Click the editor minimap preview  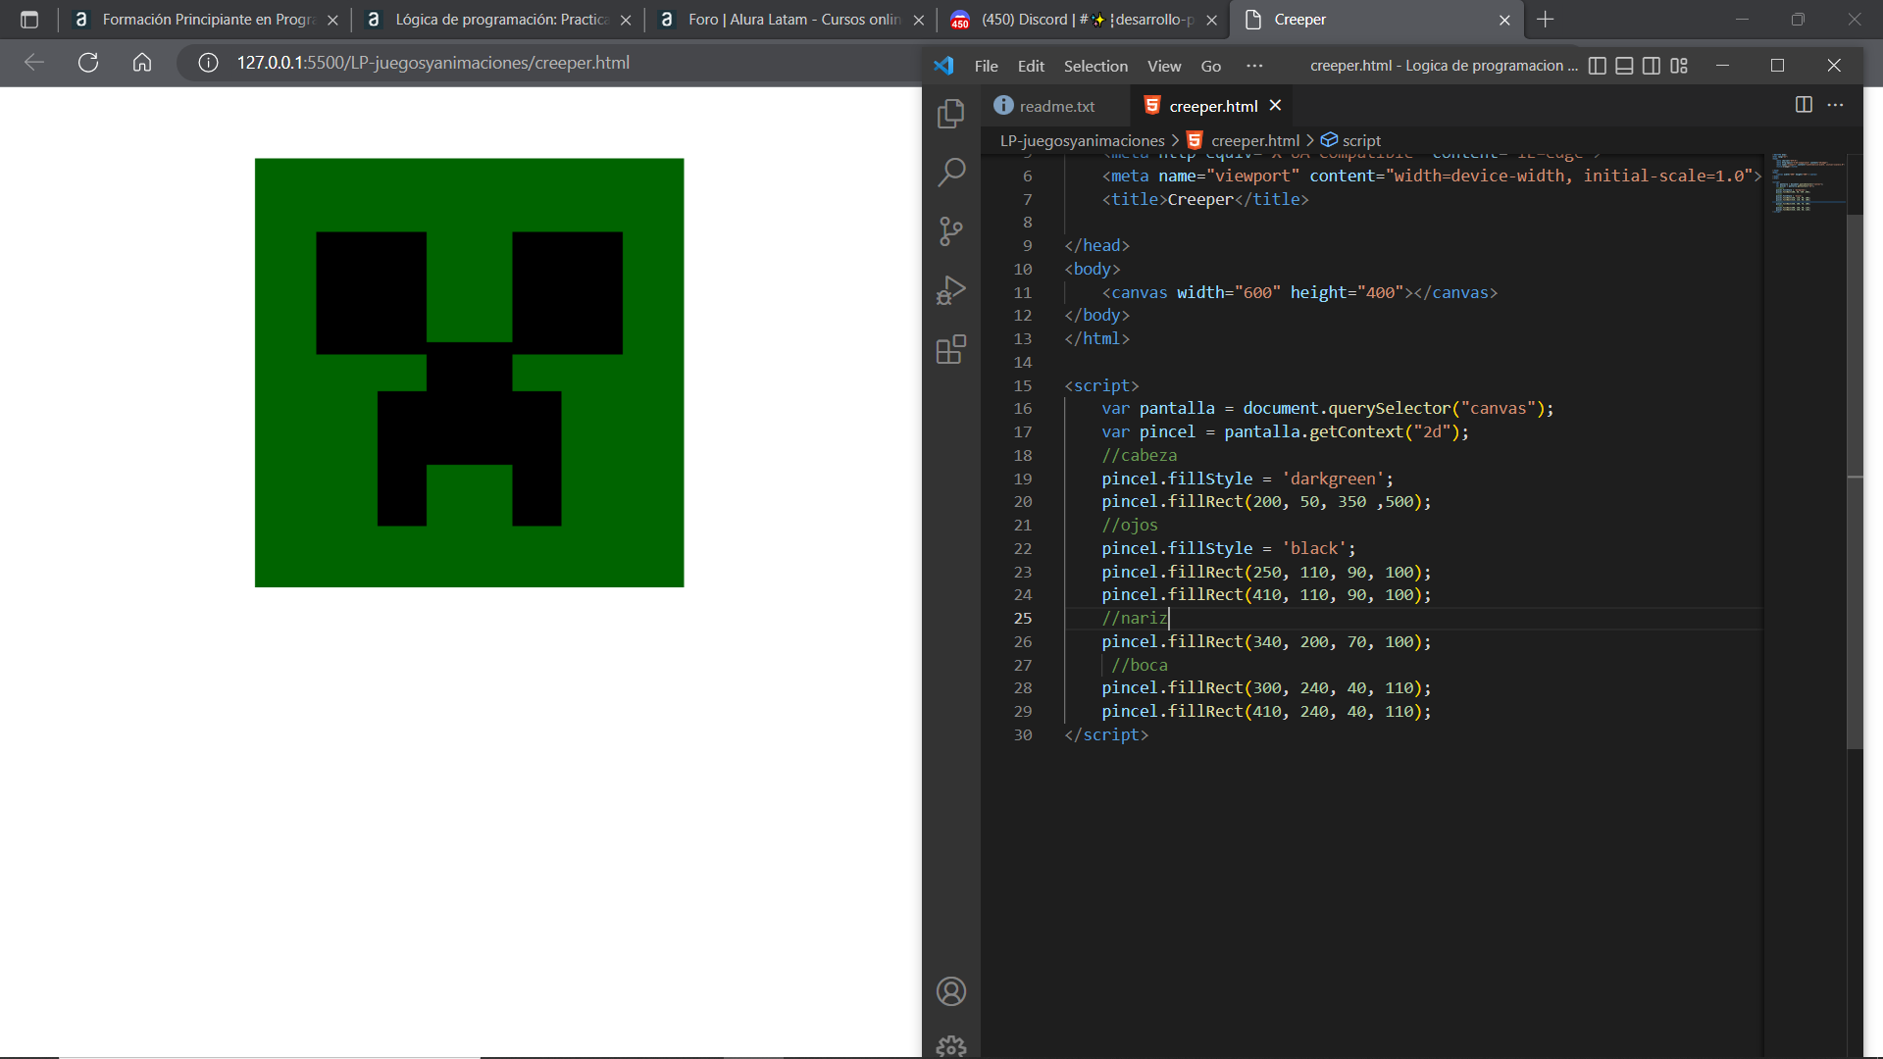click(x=1807, y=183)
